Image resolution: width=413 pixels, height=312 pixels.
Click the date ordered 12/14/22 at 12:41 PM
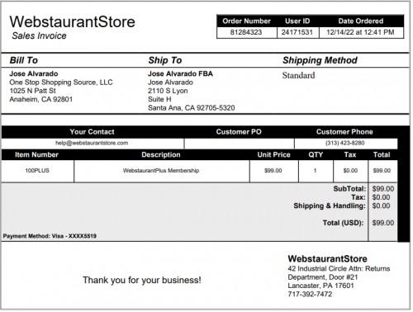click(360, 32)
